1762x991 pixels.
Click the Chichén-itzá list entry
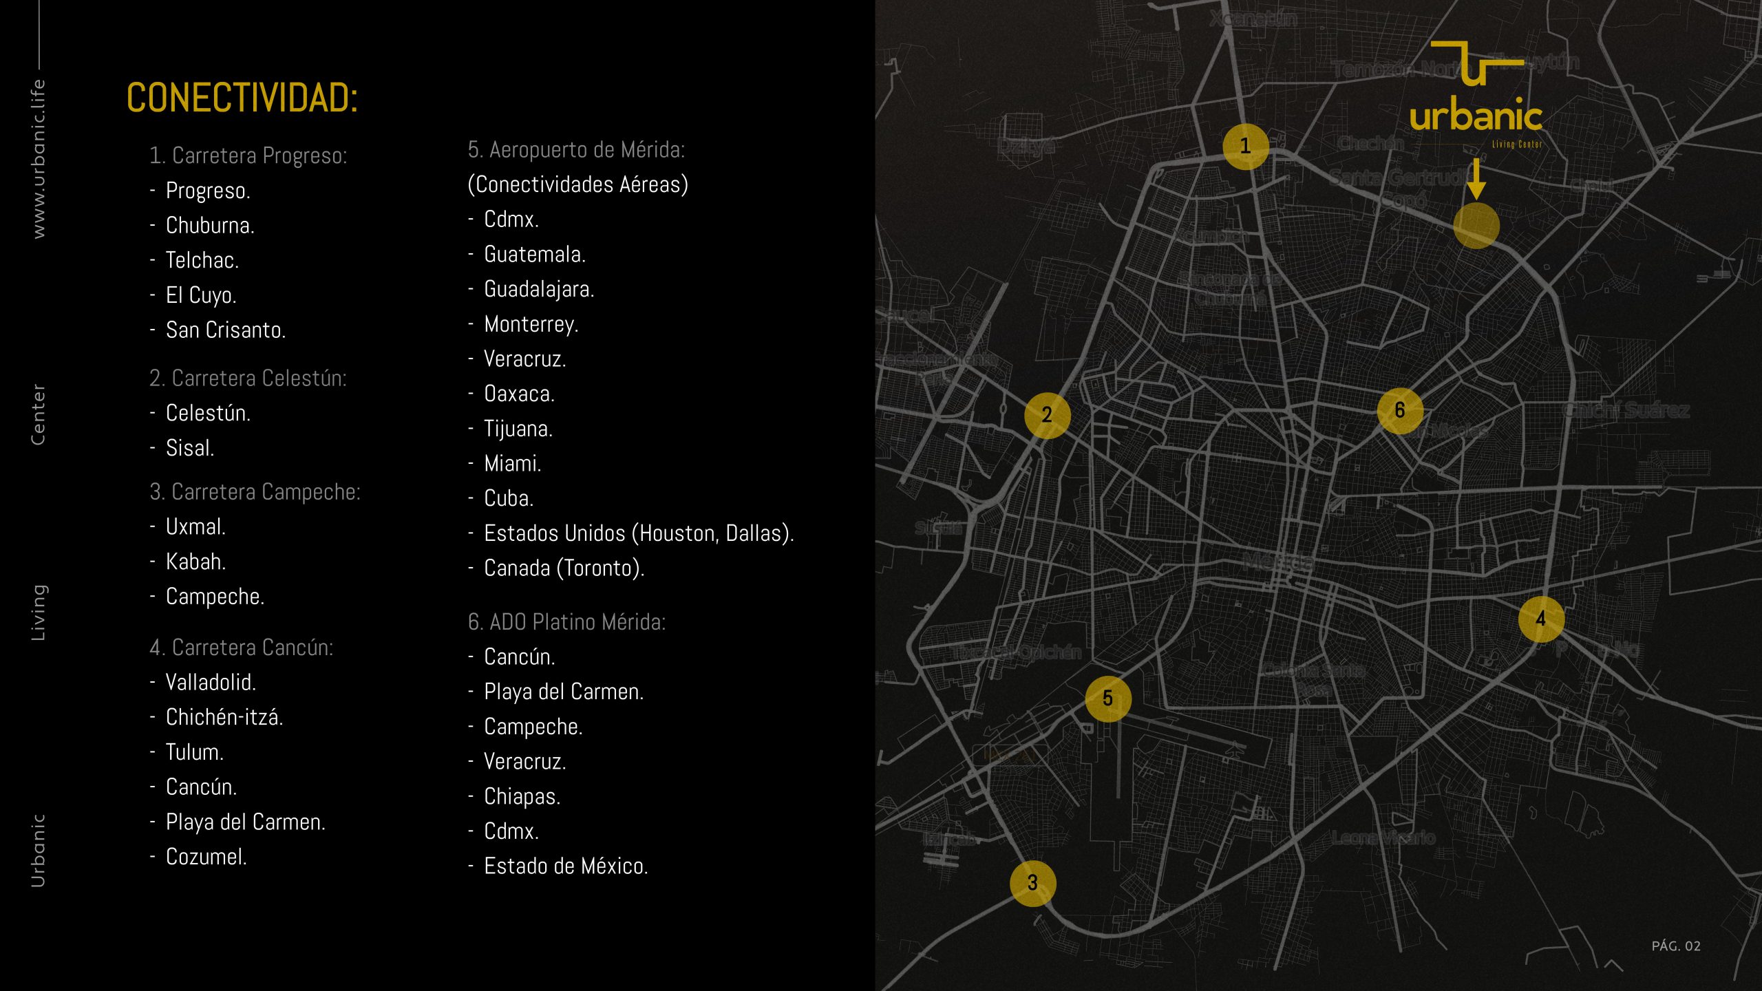[x=224, y=717]
